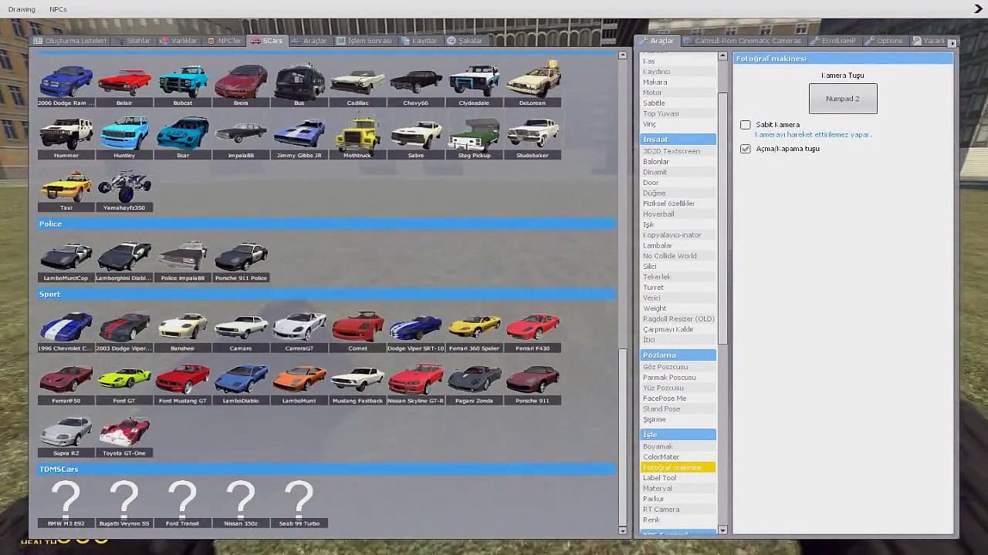Collapse the Sport category header
988x555 pixels.
tap(327, 294)
